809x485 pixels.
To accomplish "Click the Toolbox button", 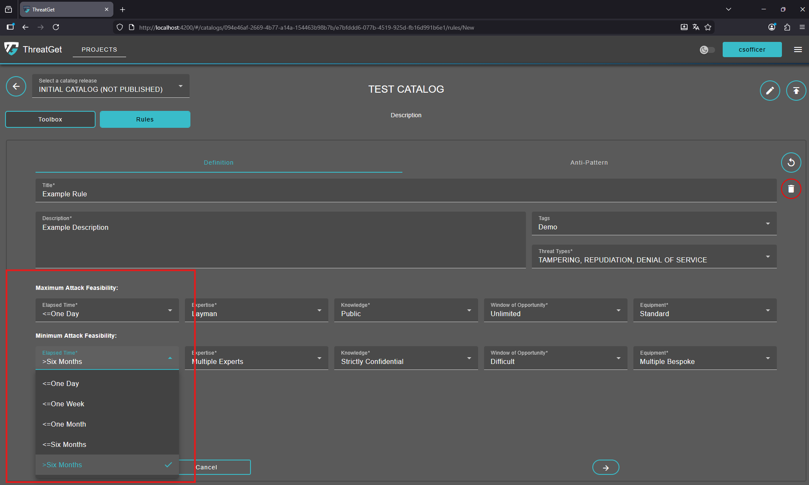I will point(50,119).
